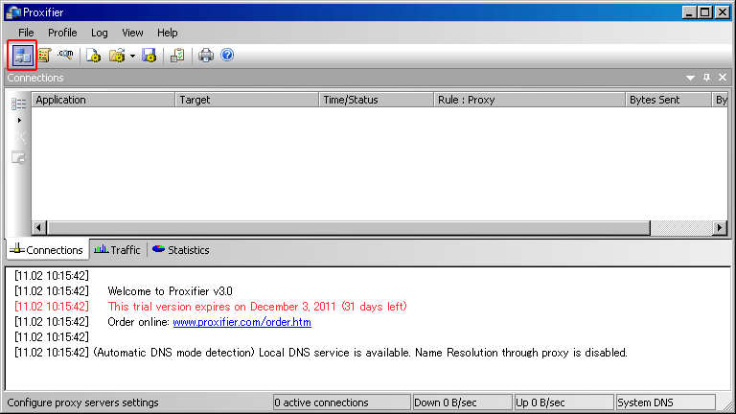Click Up 0 B/sec status field
736x414 pixels.
pyautogui.click(x=563, y=402)
